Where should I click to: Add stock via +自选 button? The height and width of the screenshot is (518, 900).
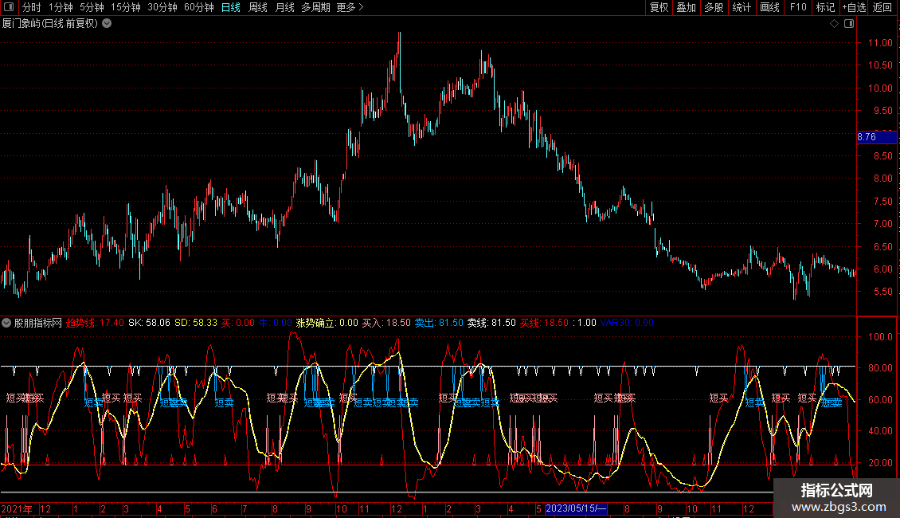click(853, 7)
